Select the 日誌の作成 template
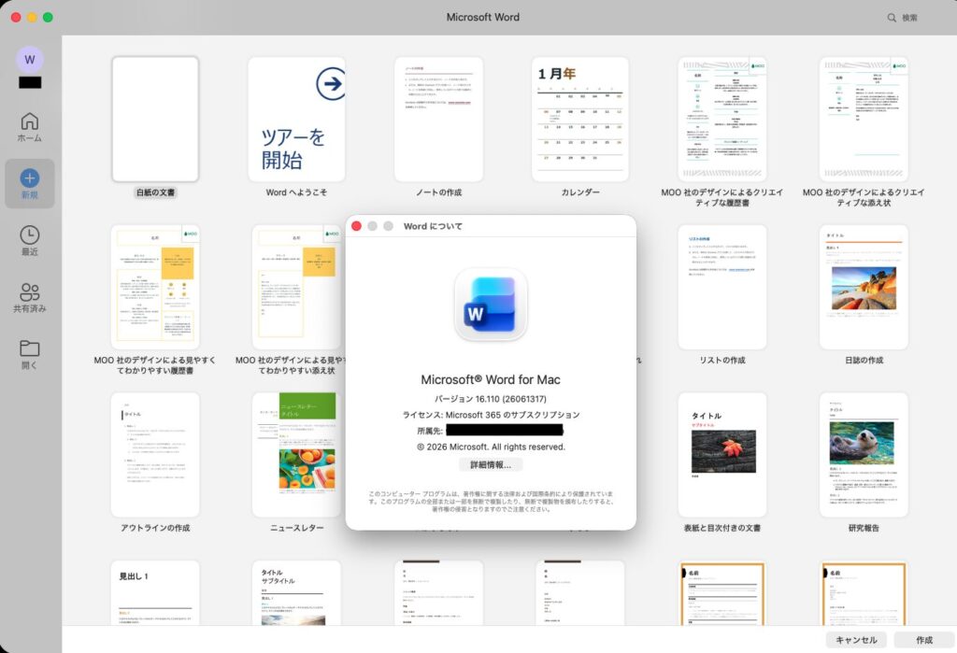957x653 pixels. tap(864, 288)
